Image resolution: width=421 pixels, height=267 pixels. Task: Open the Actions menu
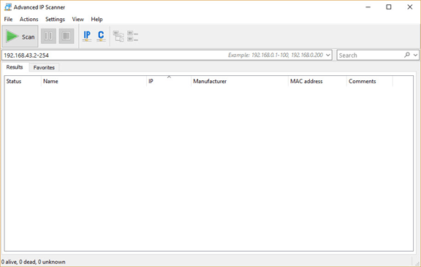[x=29, y=19]
